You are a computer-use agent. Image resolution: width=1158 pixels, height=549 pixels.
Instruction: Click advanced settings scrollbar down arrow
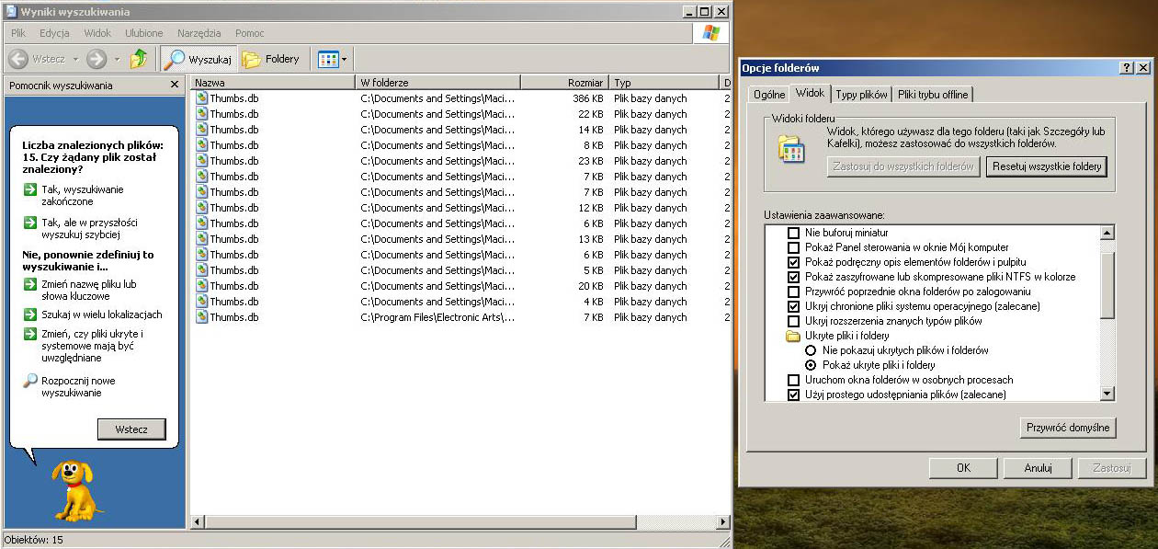point(1107,394)
